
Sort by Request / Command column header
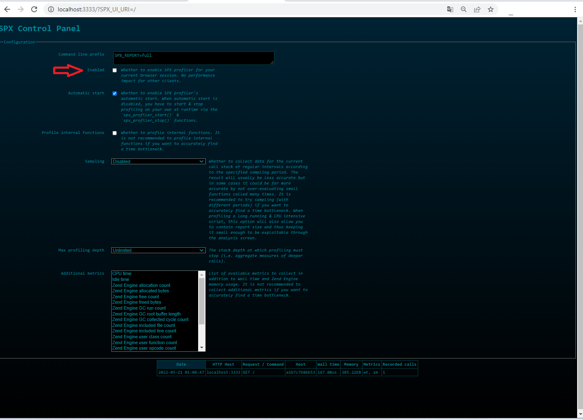(263, 364)
